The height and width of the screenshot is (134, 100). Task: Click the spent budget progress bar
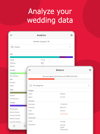[x=60, y=79]
